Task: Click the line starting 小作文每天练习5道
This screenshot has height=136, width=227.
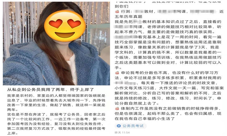Action: [169, 88]
